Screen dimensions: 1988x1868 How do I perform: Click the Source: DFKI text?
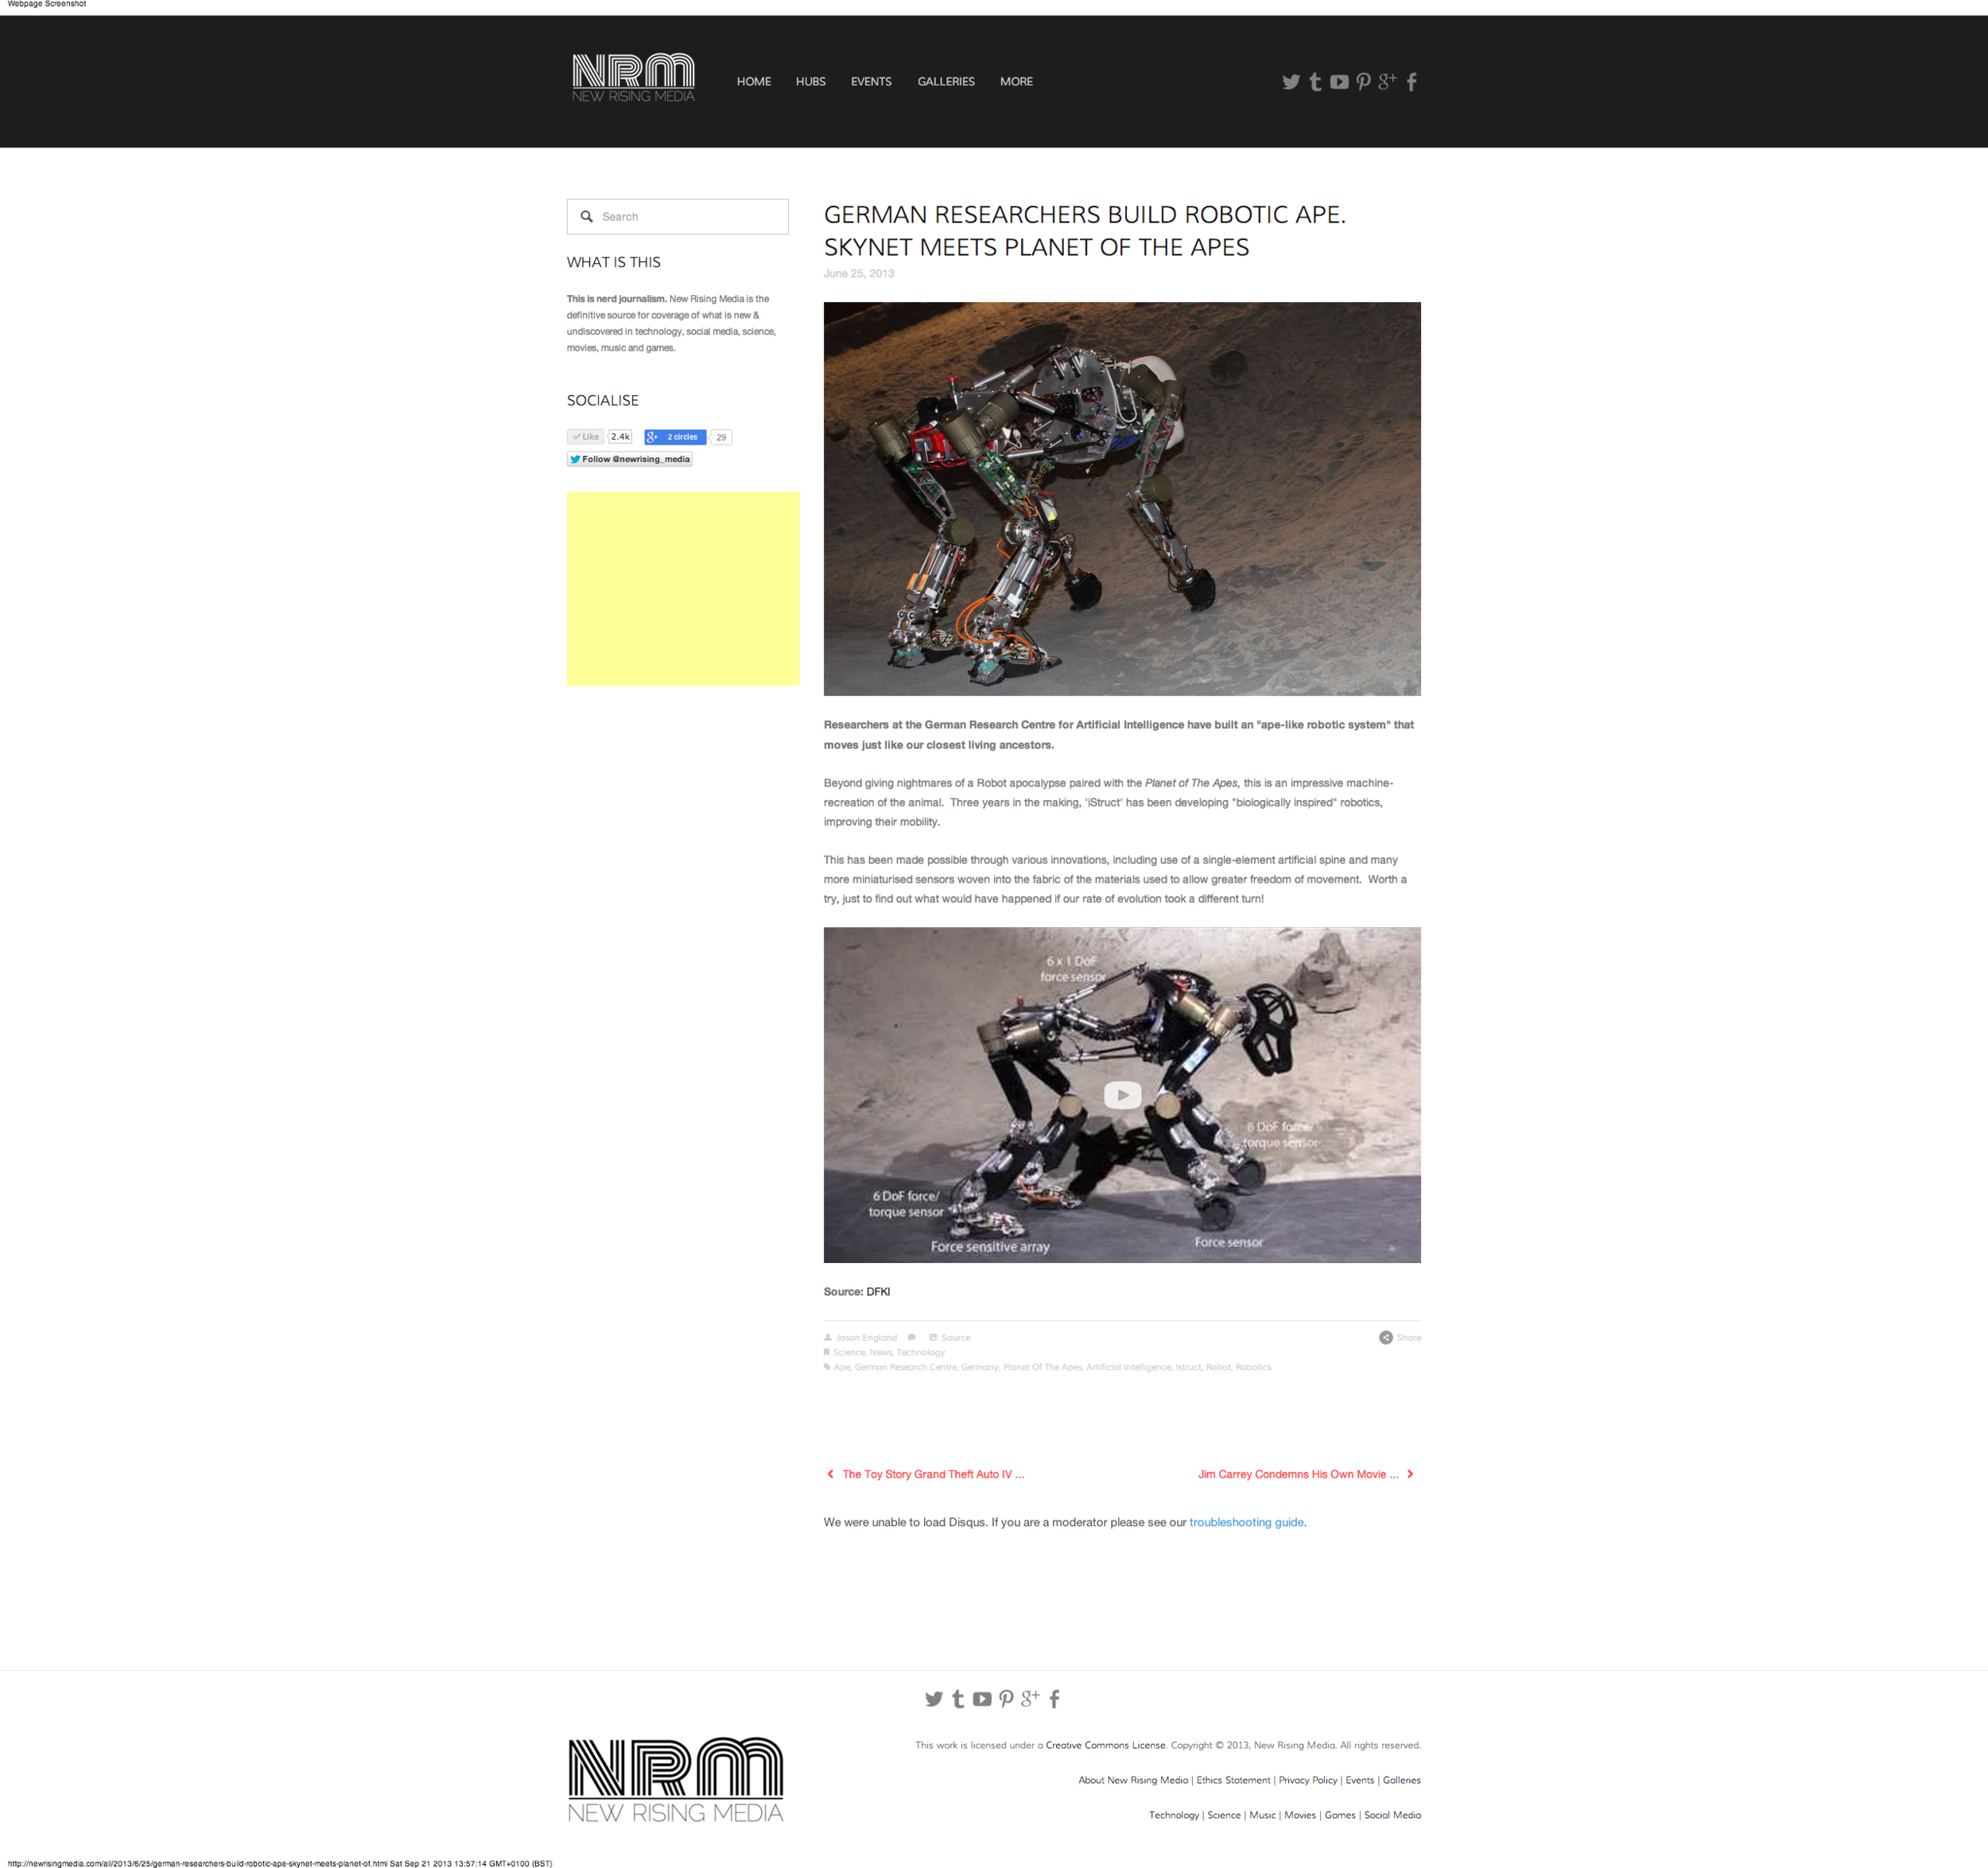857,1292
